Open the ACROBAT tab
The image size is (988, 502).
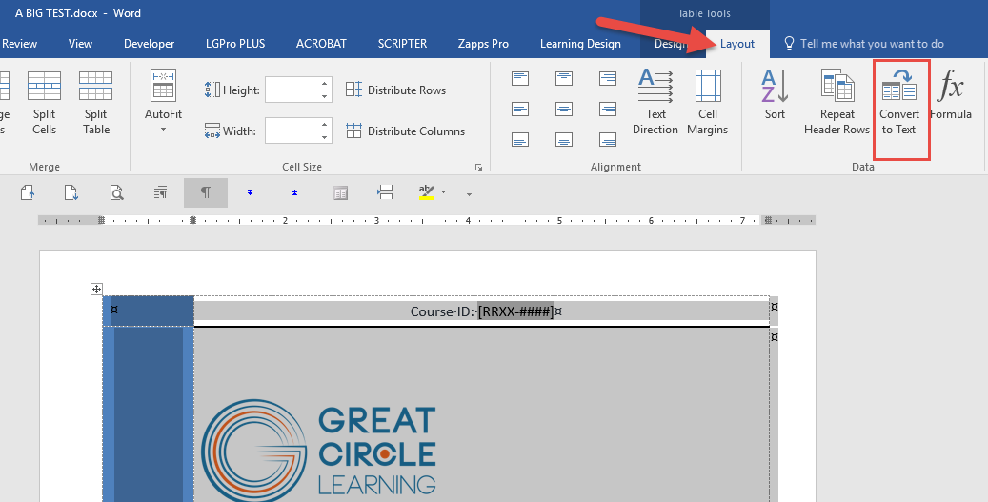click(x=321, y=44)
